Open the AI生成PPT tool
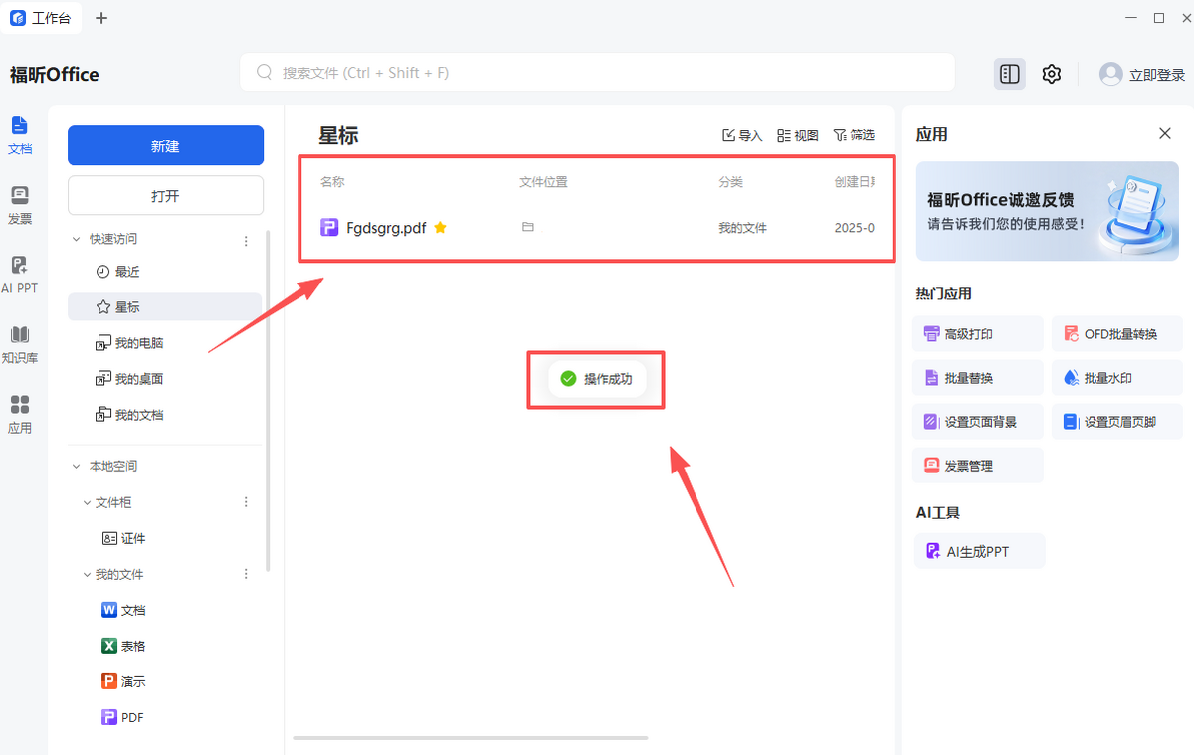This screenshot has width=1194, height=755. (x=979, y=551)
